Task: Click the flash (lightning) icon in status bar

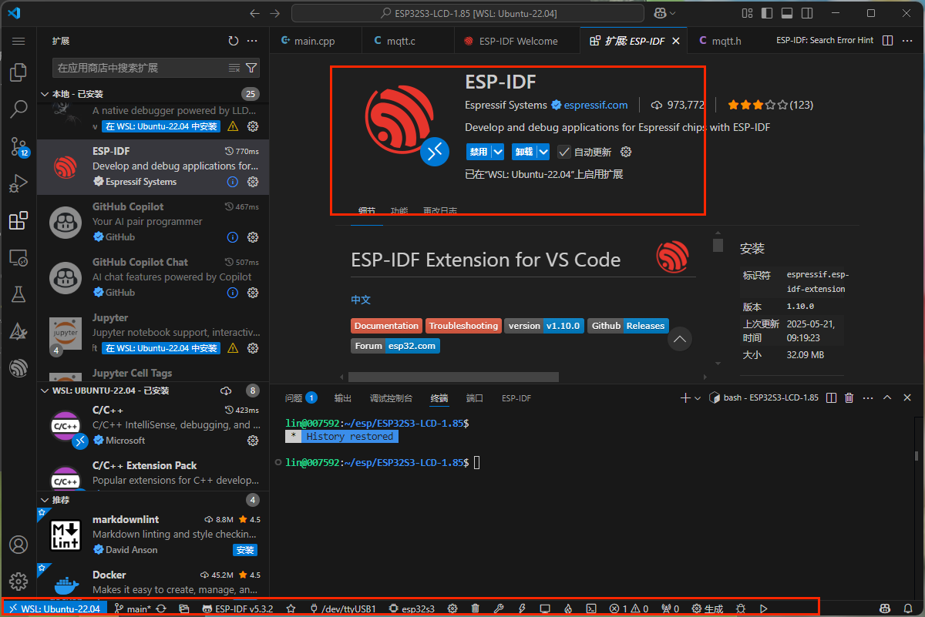Action: click(x=522, y=608)
